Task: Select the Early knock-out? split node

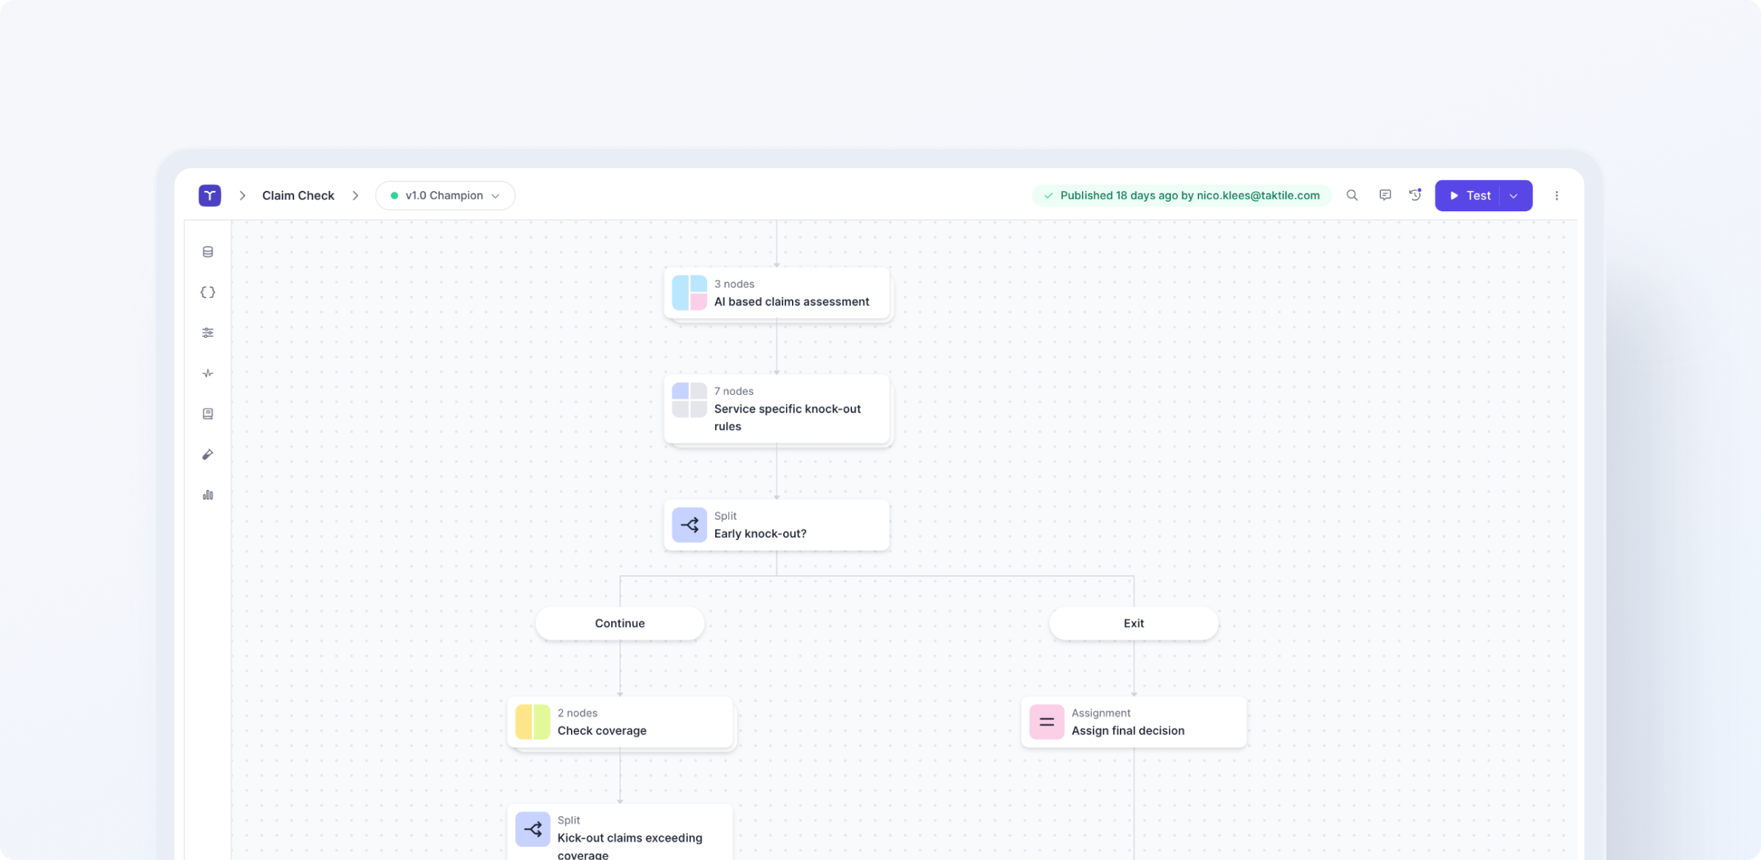Action: pos(777,525)
